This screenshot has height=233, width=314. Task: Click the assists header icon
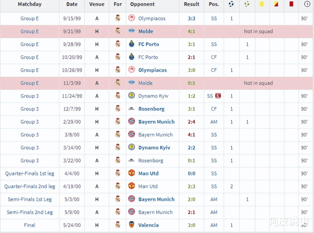click(x=247, y=4)
